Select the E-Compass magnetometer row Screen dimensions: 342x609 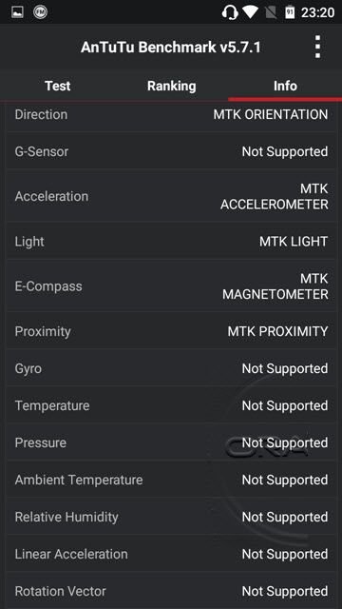click(171, 286)
